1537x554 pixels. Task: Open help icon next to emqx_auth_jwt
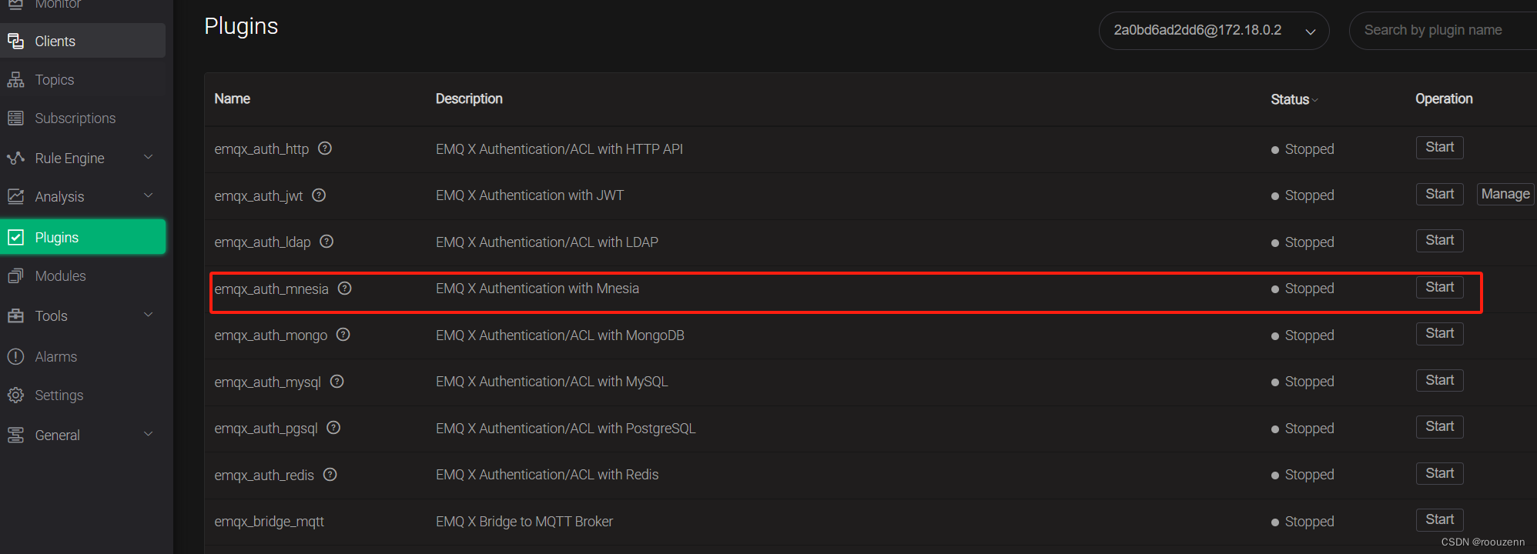point(319,195)
